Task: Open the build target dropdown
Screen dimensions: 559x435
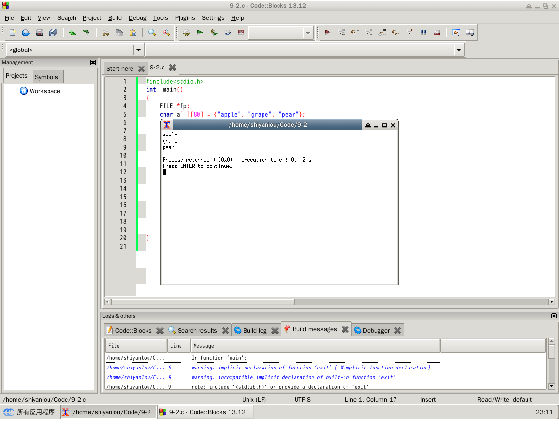Action: 308,33
